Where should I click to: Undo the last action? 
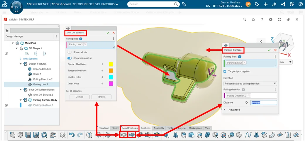(72, 135)
